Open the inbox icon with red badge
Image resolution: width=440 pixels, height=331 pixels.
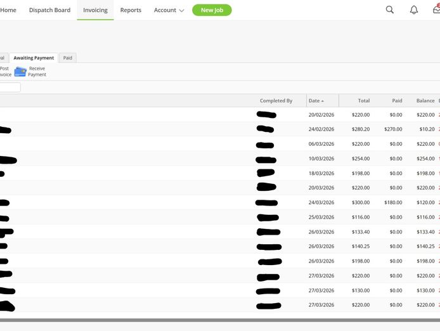[436, 10]
